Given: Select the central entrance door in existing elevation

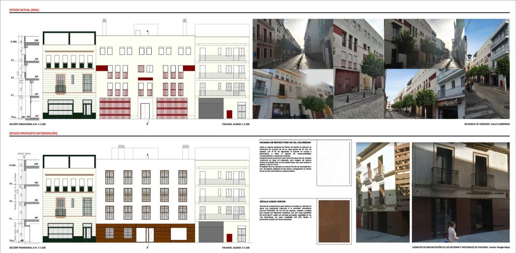Looking at the screenshot, I should tap(145, 111).
